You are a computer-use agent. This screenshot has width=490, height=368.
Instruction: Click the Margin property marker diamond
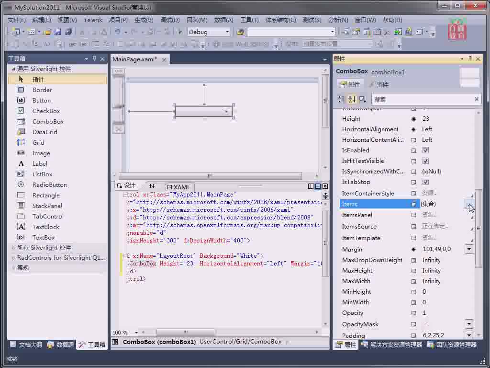[x=414, y=249]
